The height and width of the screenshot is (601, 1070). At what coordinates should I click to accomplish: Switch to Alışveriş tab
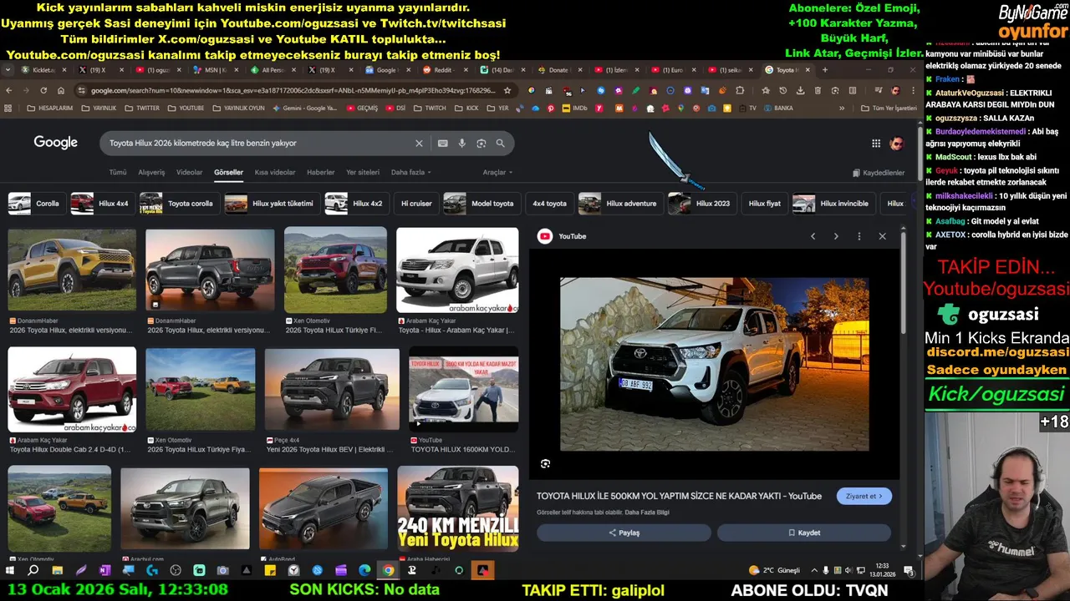(151, 172)
